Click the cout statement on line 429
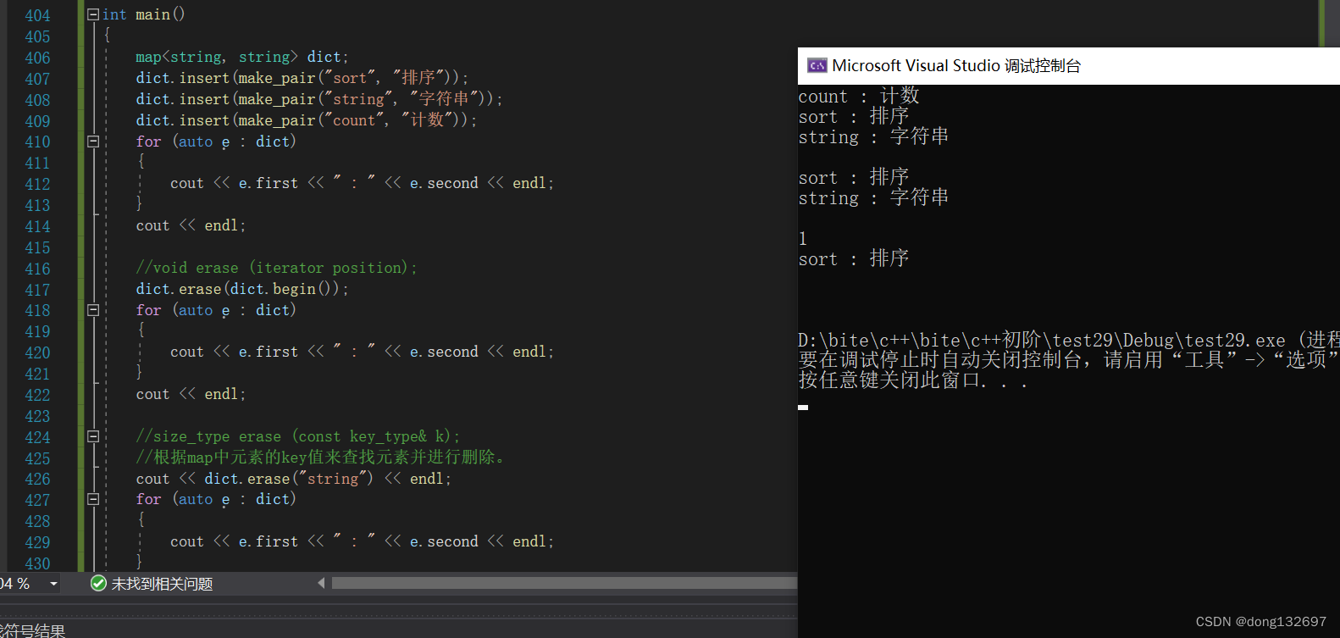 (x=362, y=541)
